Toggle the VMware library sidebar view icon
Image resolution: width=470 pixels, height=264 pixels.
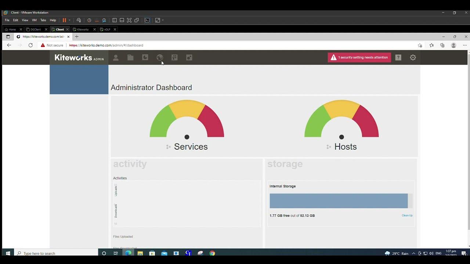(115, 20)
